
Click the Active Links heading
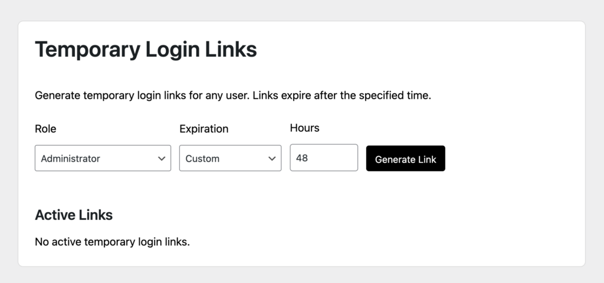[74, 215]
